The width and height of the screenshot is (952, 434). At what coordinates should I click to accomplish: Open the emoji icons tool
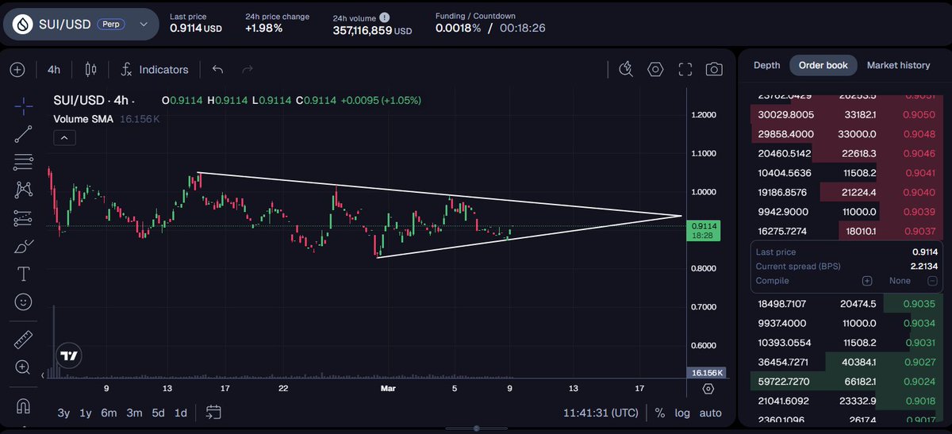[24, 302]
